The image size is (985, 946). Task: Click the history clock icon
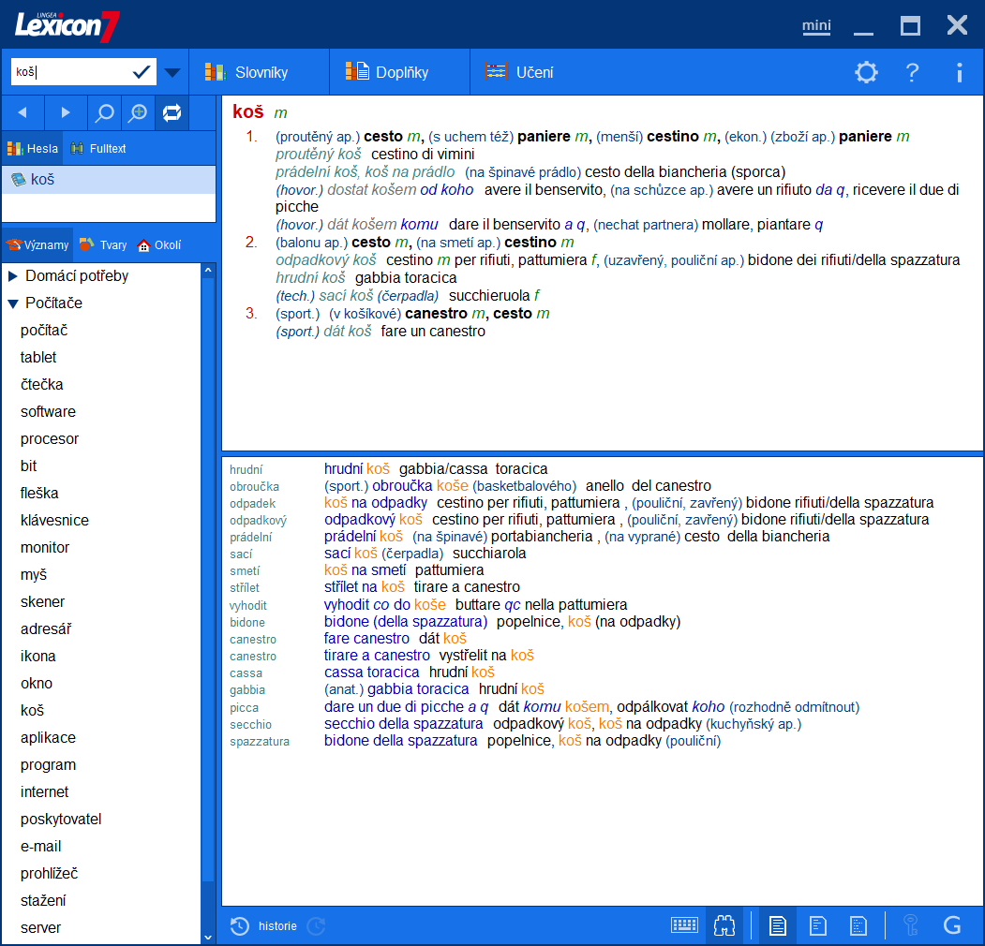[x=239, y=926]
